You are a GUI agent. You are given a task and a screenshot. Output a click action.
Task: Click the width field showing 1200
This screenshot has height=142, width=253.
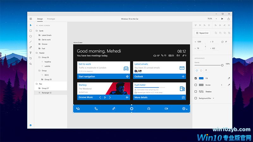(200, 42)
